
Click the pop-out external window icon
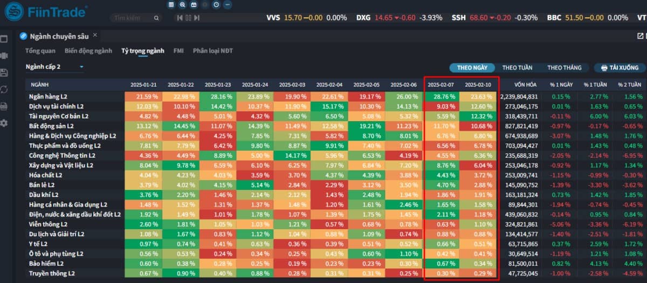[640, 36]
